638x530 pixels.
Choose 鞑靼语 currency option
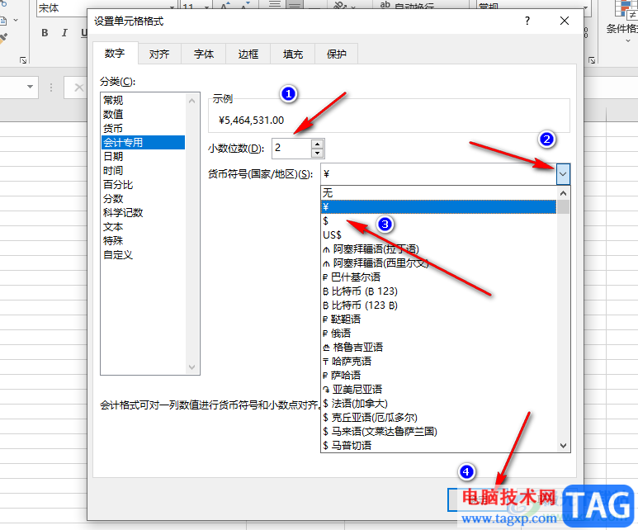[438, 319]
